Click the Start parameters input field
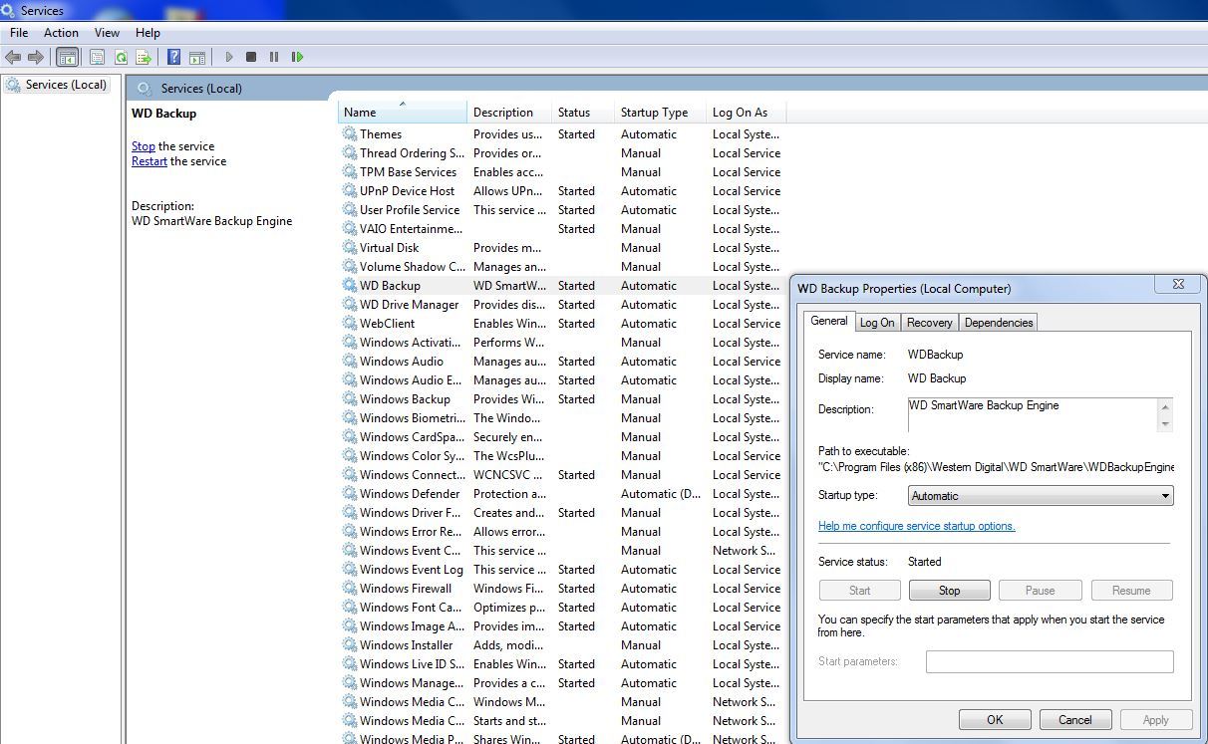Screen dimensions: 1208x744 1050,660
